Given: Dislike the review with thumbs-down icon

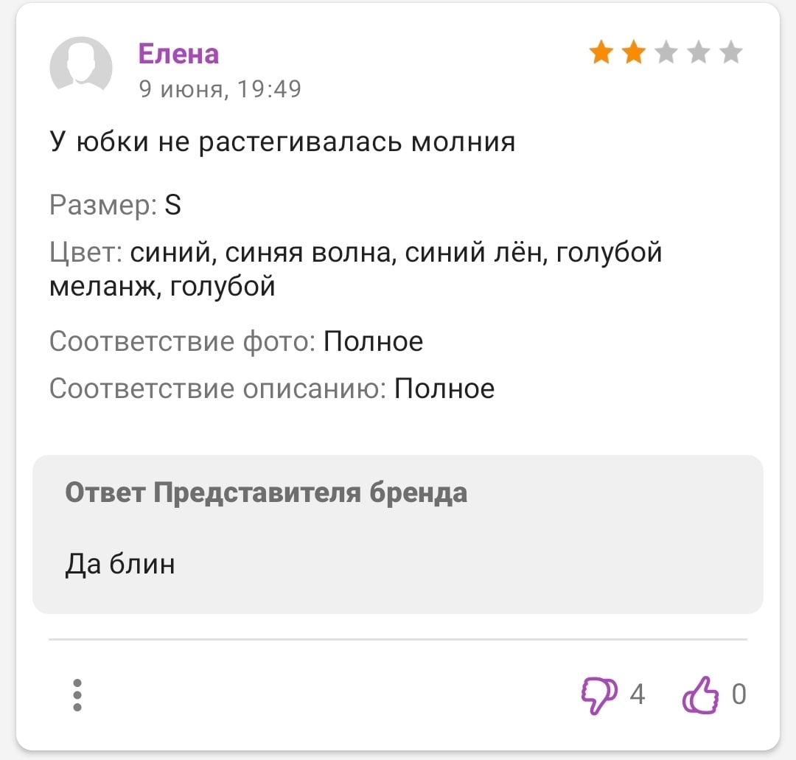Looking at the screenshot, I should [598, 695].
